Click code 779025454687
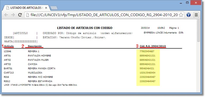This screenshot has width=205, height=97. pos(147,51)
